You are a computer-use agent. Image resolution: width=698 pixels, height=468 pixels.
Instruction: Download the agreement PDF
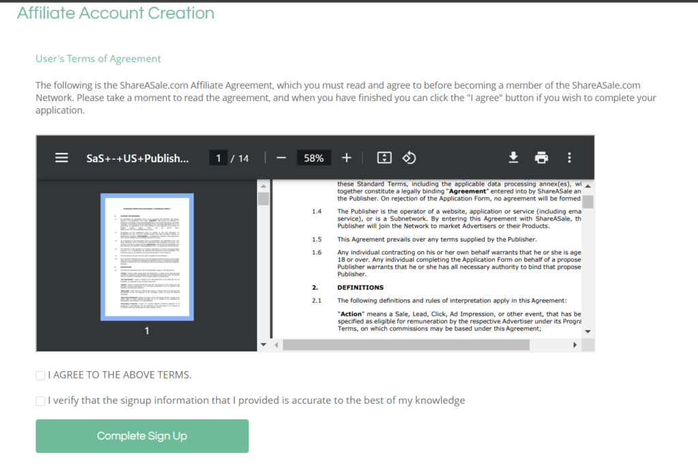click(x=513, y=158)
